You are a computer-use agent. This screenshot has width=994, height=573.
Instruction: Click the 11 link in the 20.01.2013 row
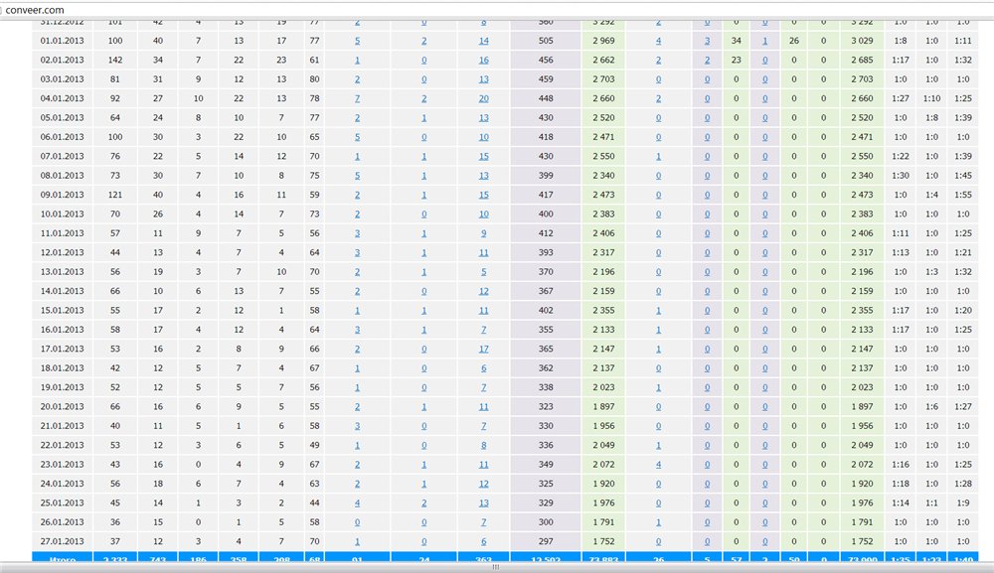484,406
